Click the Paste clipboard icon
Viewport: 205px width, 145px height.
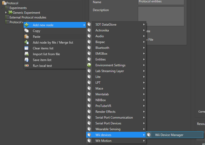coord(27,36)
